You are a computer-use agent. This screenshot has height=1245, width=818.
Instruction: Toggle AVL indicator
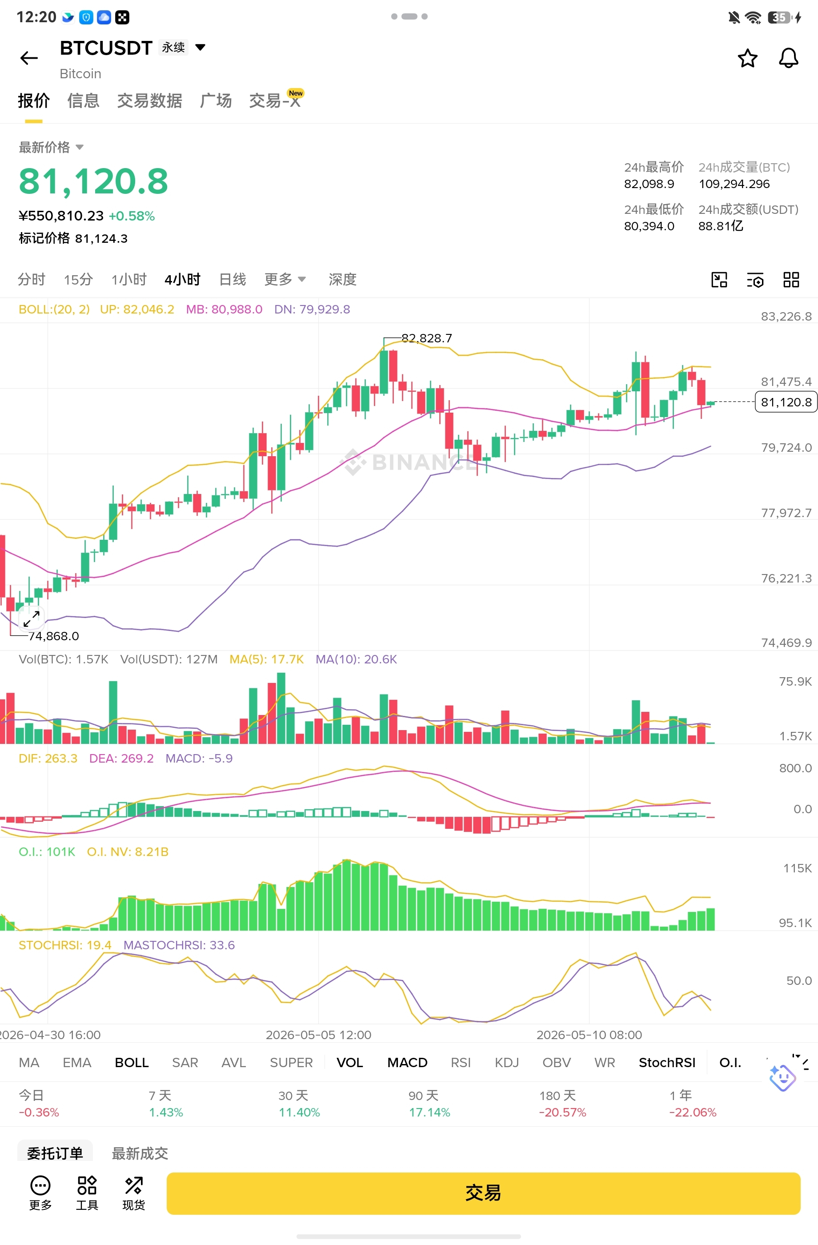click(233, 1062)
